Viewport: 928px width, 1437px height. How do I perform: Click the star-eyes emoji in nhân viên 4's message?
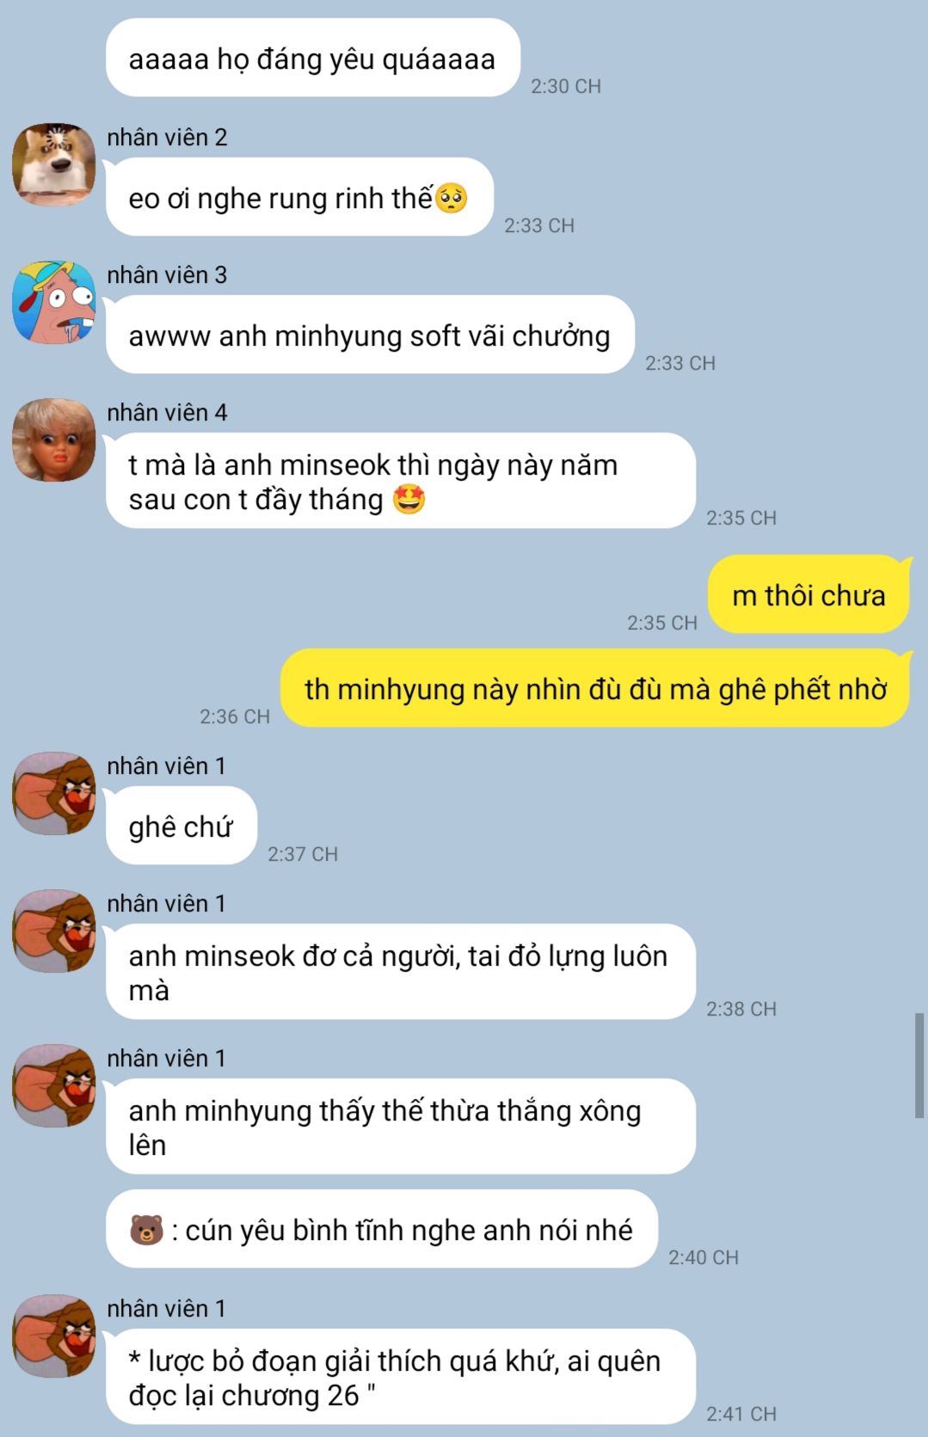click(x=409, y=500)
